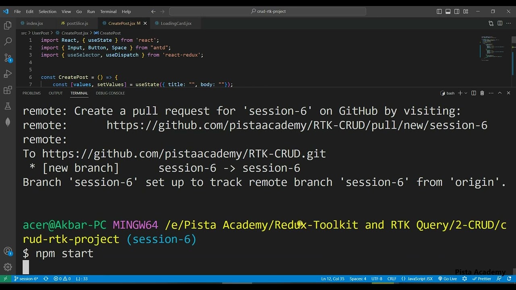The image size is (516, 290).
Task: Switch to OUTPUT panel tab
Action: [x=56, y=93]
